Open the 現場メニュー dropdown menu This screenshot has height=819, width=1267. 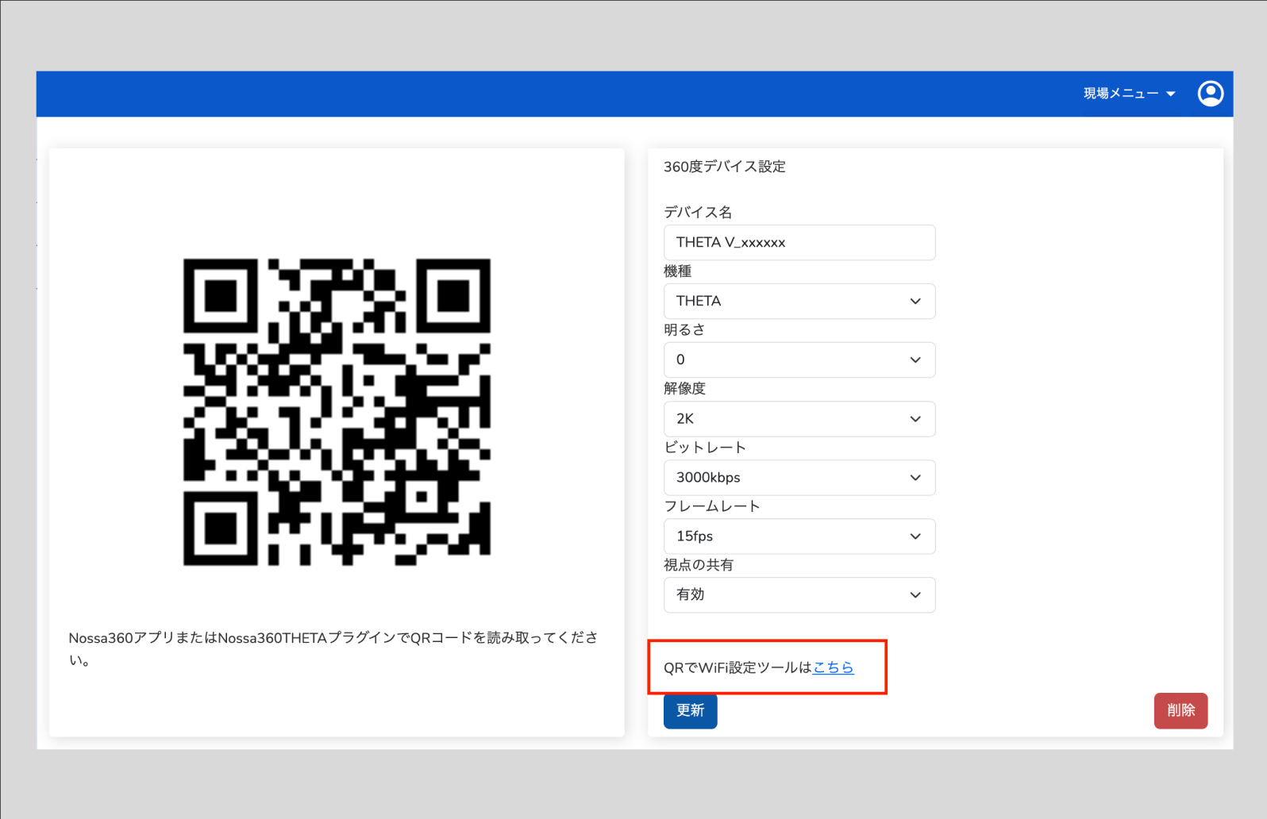coord(1129,94)
